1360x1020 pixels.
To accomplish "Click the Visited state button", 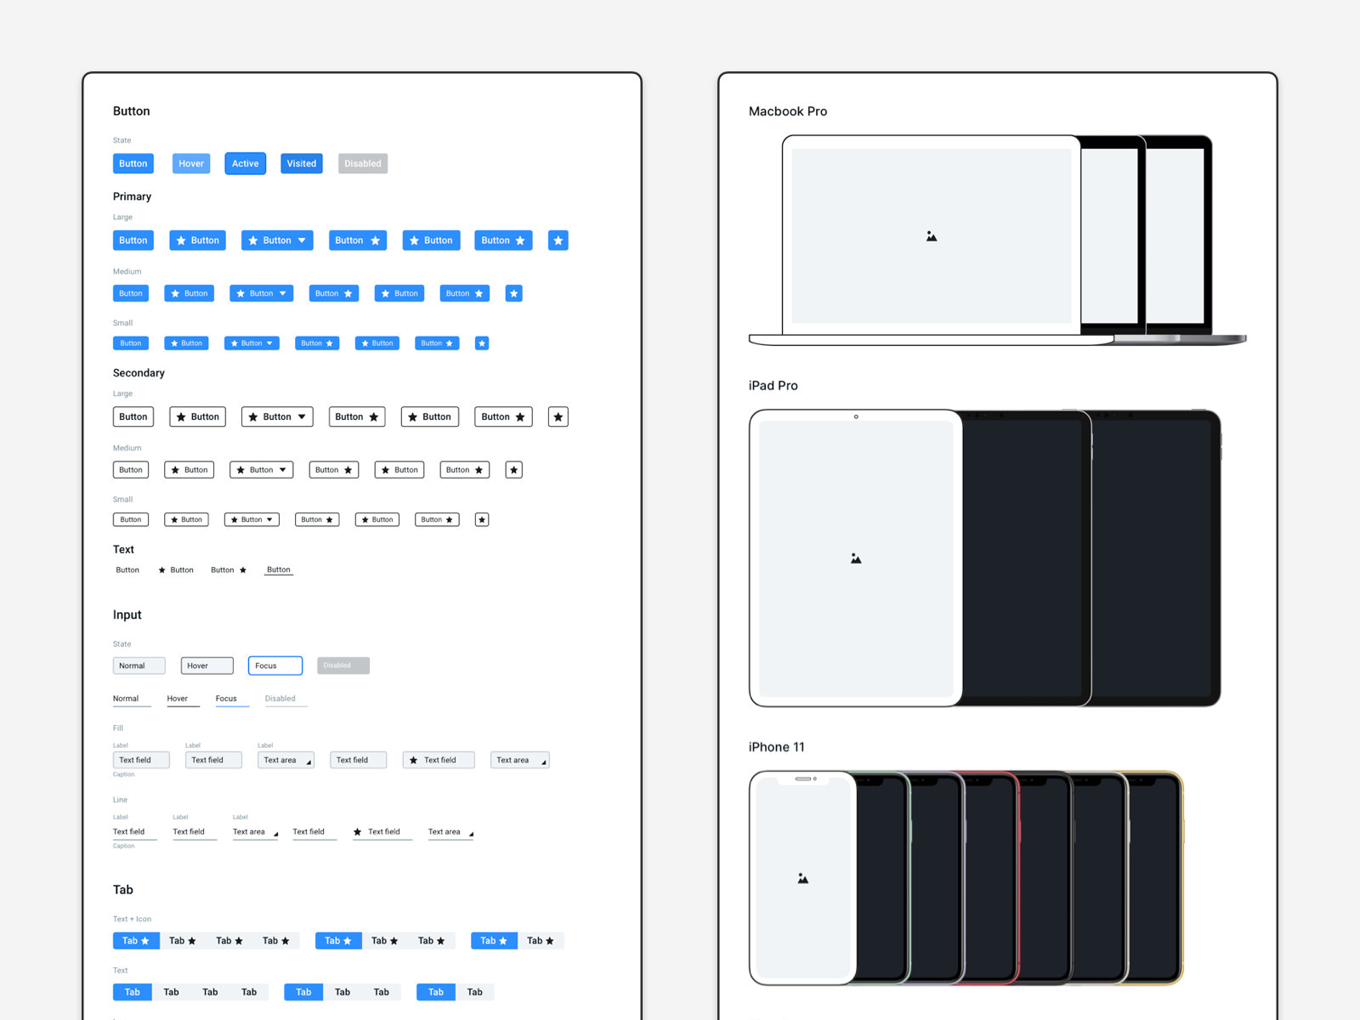I will [x=301, y=163].
